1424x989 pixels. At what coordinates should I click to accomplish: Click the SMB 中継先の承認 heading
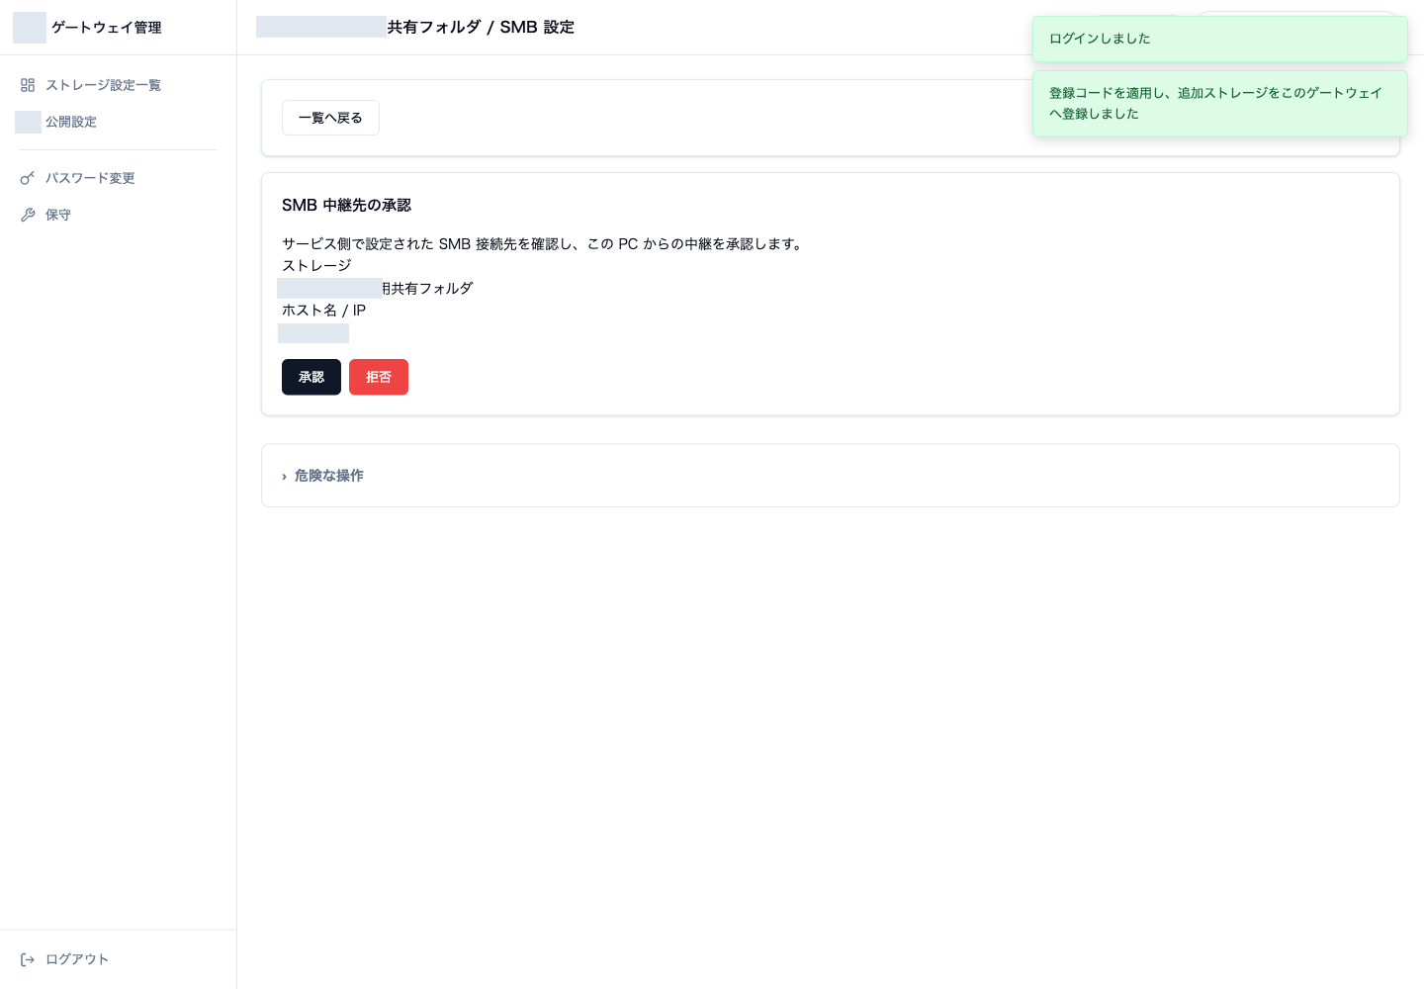(x=346, y=205)
